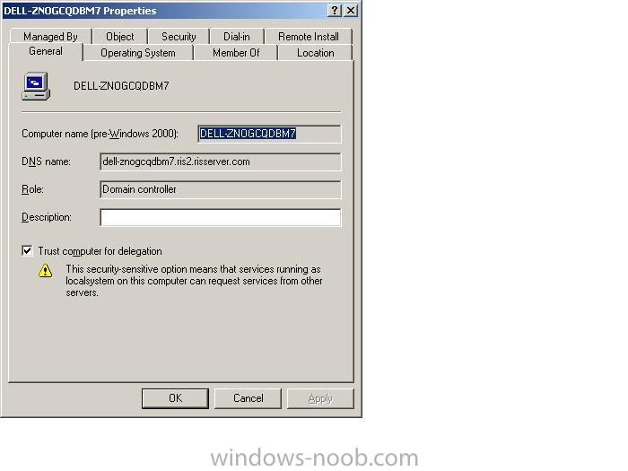Viewport: 628px width, 471px height.
Task: Select the Security tab
Action: [179, 37]
